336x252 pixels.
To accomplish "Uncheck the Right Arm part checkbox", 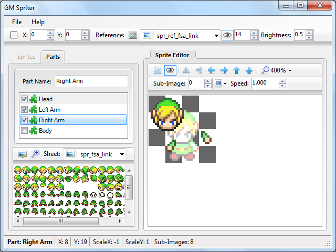I will (24, 120).
